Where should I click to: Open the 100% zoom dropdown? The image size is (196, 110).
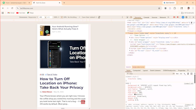point(56,17)
